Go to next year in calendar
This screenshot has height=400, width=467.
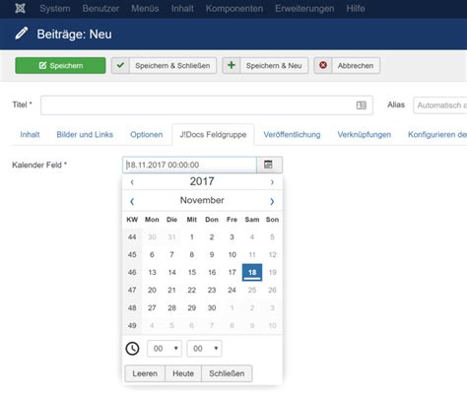pyautogui.click(x=272, y=181)
